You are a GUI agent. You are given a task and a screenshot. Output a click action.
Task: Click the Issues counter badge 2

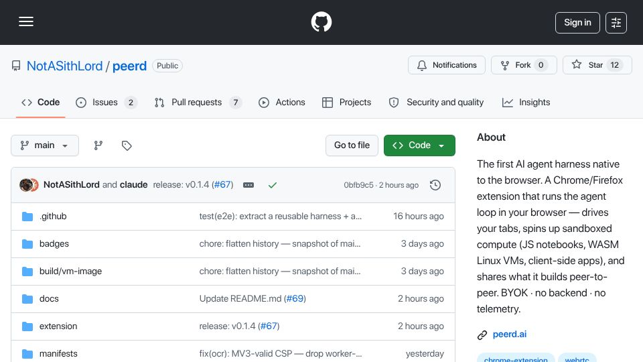point(131,103)
